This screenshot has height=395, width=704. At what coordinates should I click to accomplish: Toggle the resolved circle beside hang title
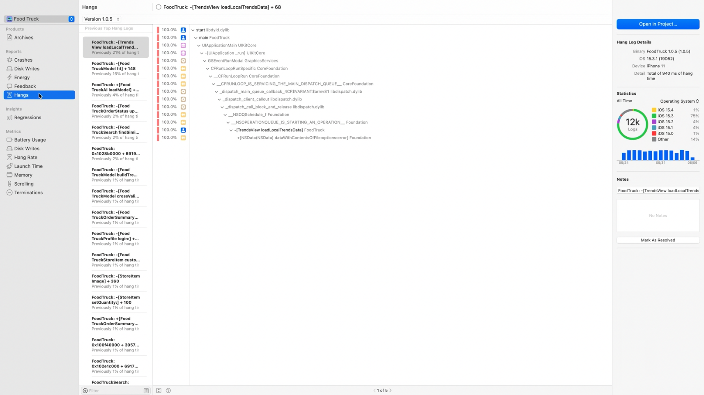click(159, 7)
